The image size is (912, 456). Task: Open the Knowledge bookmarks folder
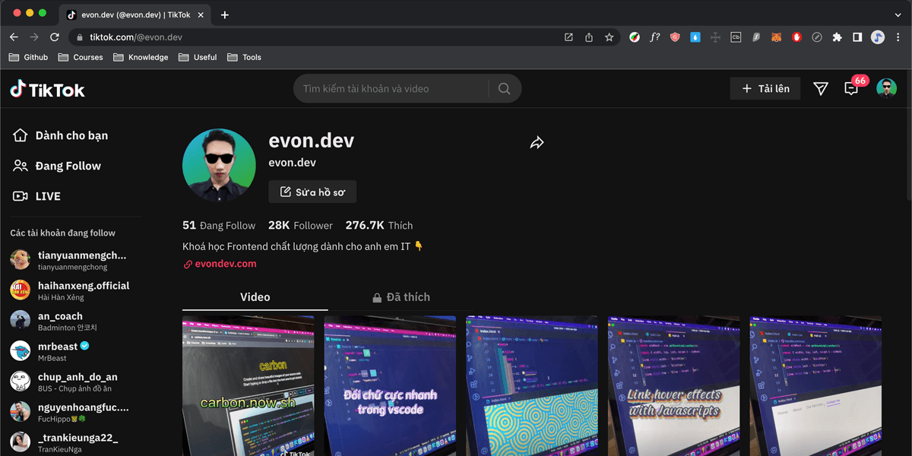[141, 57]
